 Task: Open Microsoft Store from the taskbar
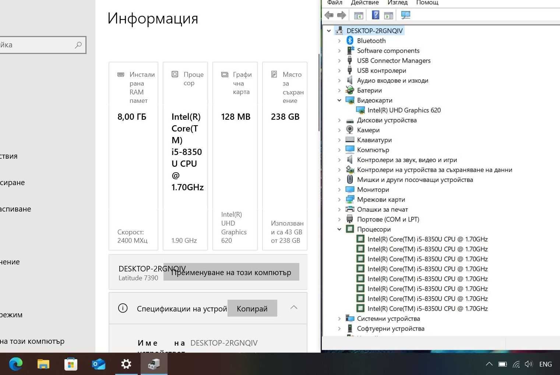coord(71,364)
